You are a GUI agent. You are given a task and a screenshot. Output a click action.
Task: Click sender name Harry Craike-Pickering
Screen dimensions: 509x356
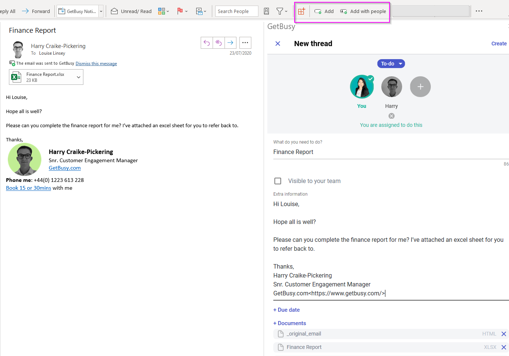(x=58, y=46)
